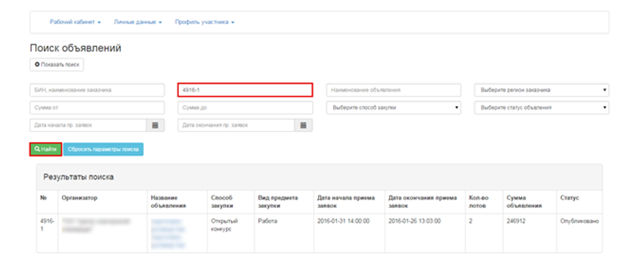Click the Дата окончания пр. заявок field

pos(236,125)
